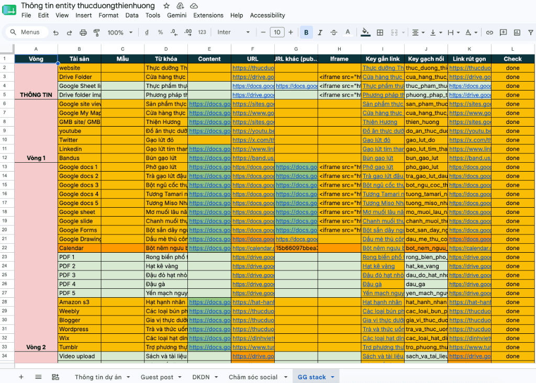The height and width of the screenshot is (383, 536).
Task: Switch to the DKDN sheet tab
Action: point(201,377)
